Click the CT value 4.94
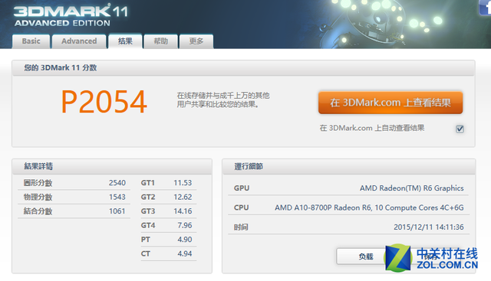This screenshot has width=491, height=281. point(185,253)
